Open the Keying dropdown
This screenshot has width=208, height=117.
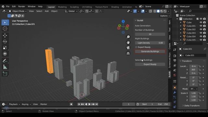click(x=26, y=104)
